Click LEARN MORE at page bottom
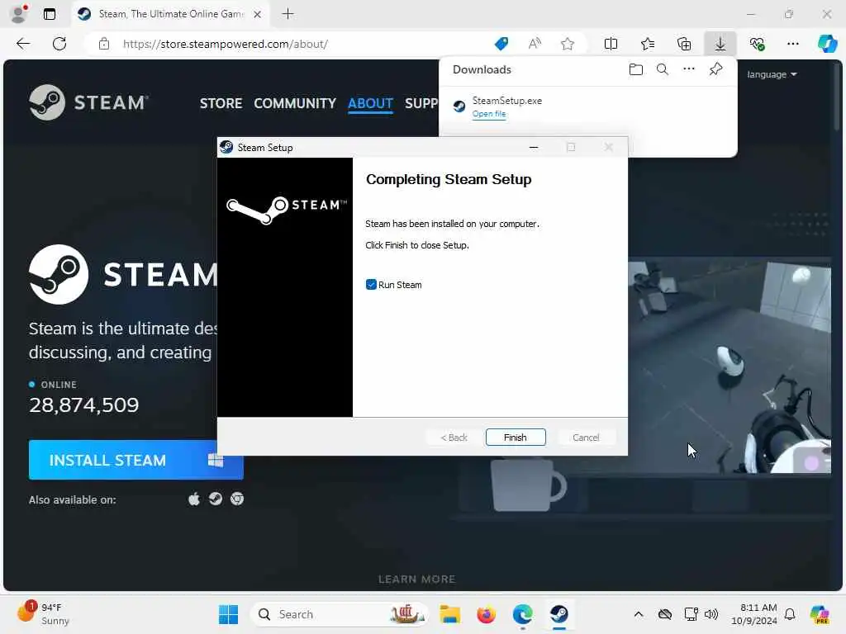 click(416, 579)
